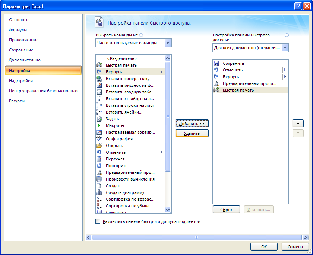
Task: Click the Сброс button
Action: point(227,210)
